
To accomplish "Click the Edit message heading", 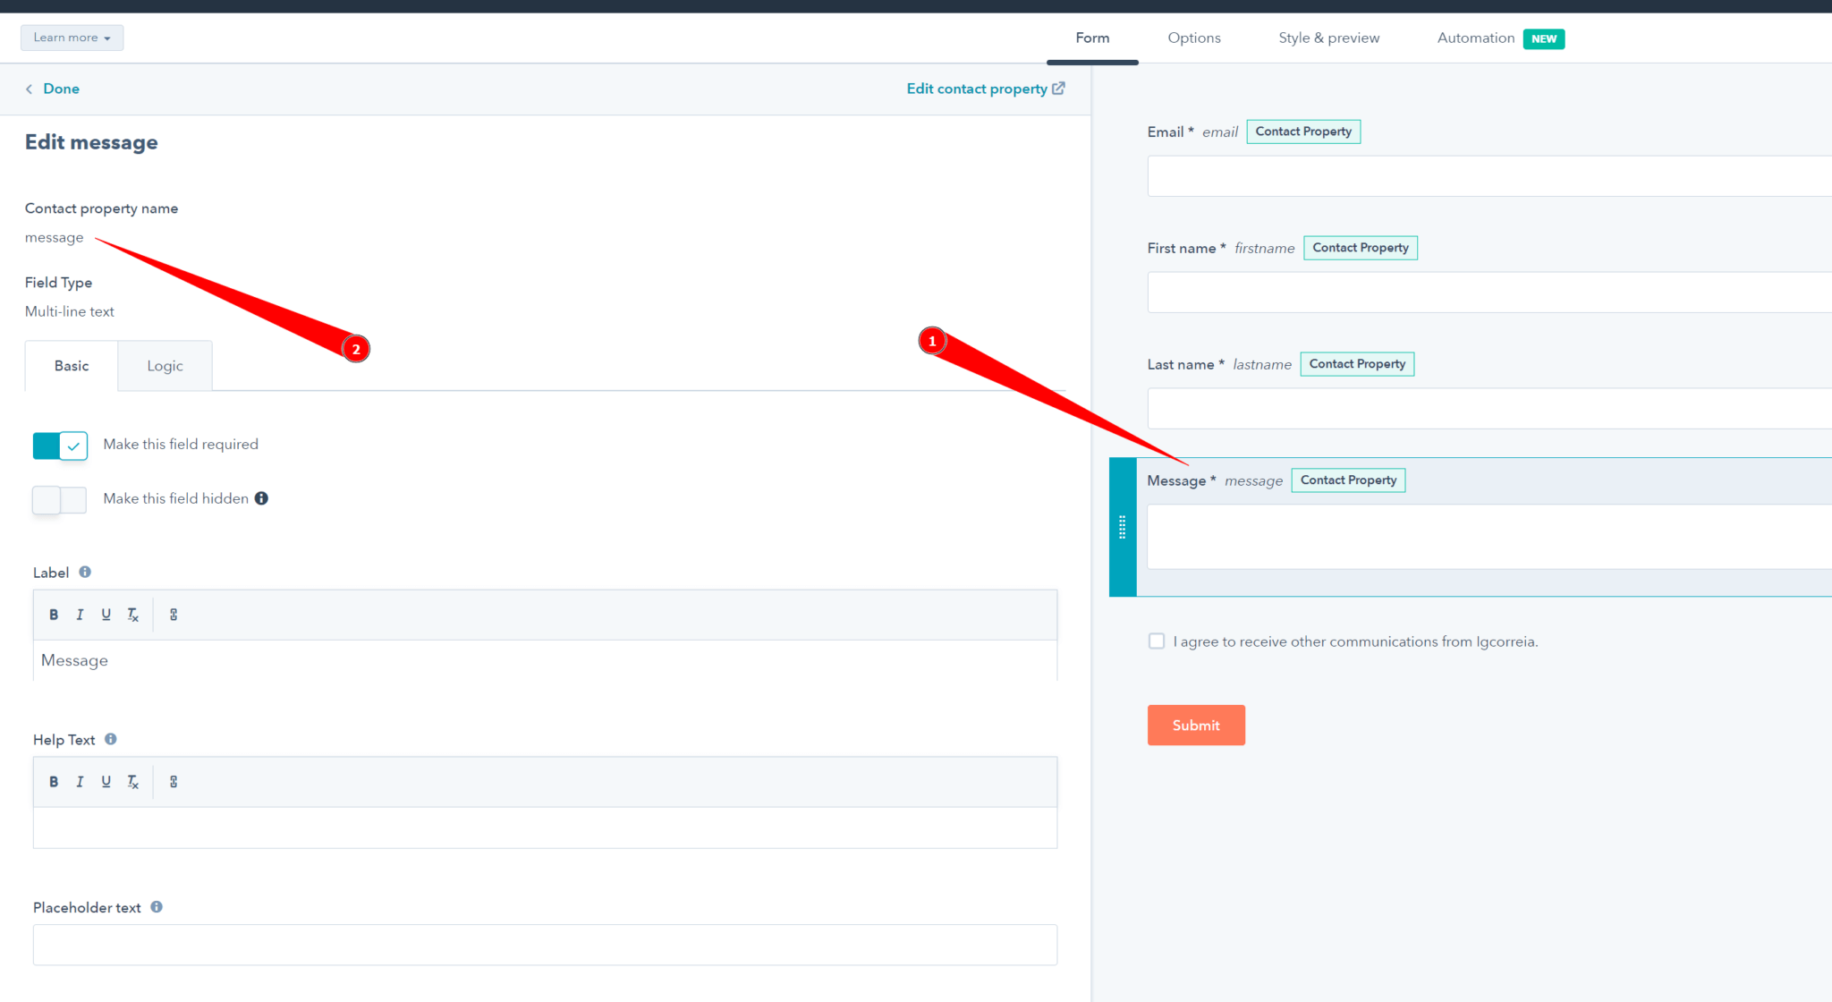I will coord(91,142).
